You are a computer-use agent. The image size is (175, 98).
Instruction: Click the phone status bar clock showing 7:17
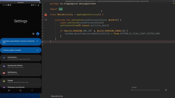[x=4, y=5]
